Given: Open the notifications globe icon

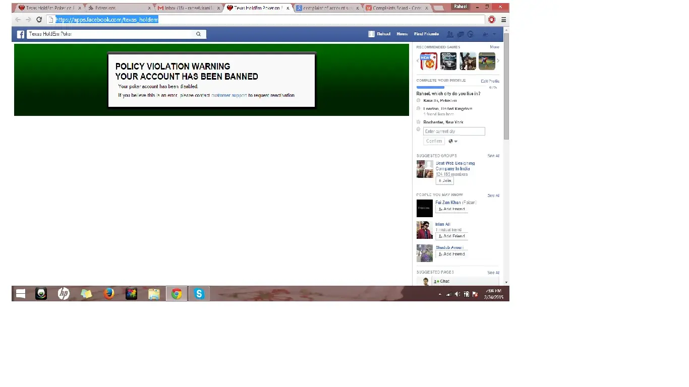Looking at the screenshot, I should [470, 34].
